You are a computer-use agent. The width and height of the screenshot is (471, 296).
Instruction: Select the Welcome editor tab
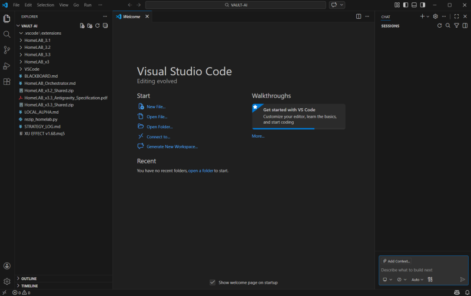[x=132, y=16]
